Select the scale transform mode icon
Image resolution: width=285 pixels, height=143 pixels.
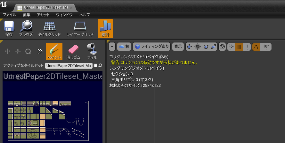214,47
